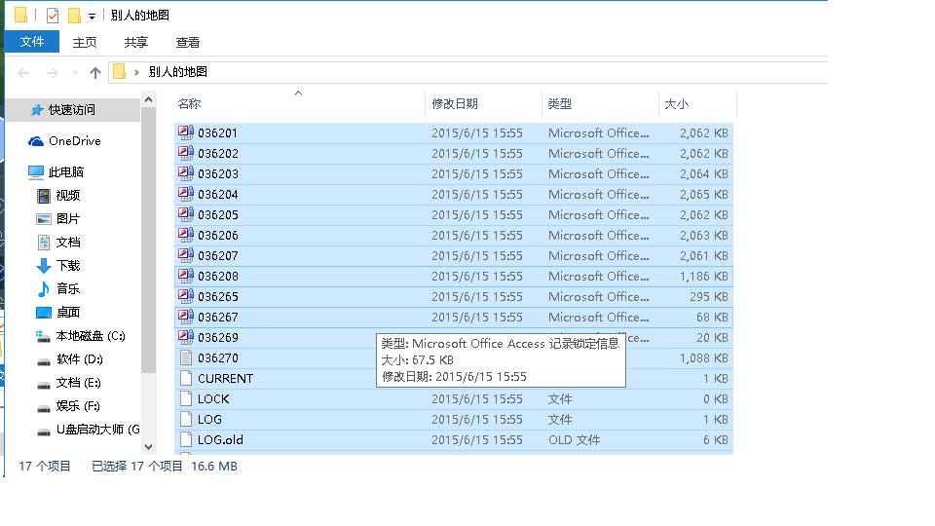Select the file named CURRENT
The width and height of the screenshot is (935, 526).
(x=225, y=379)
